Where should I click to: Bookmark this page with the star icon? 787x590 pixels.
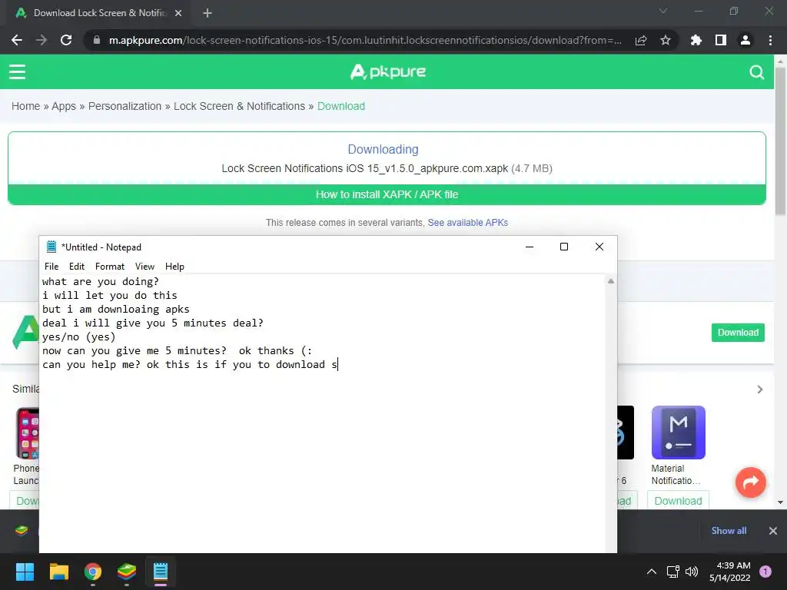point(665,40)
